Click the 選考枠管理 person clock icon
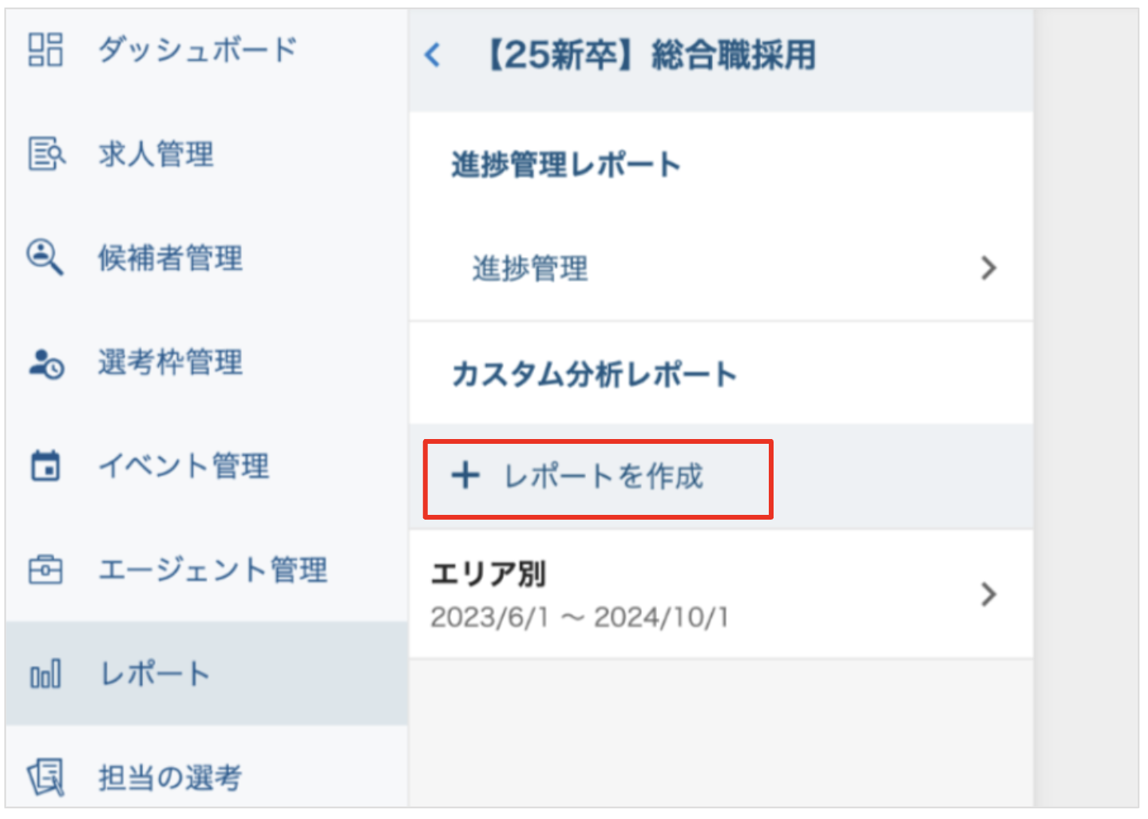 46,363
